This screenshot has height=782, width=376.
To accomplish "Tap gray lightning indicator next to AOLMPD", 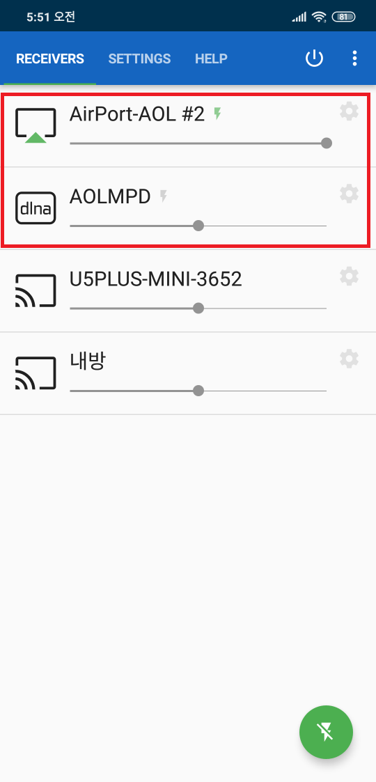I will [x=163, y=196].
